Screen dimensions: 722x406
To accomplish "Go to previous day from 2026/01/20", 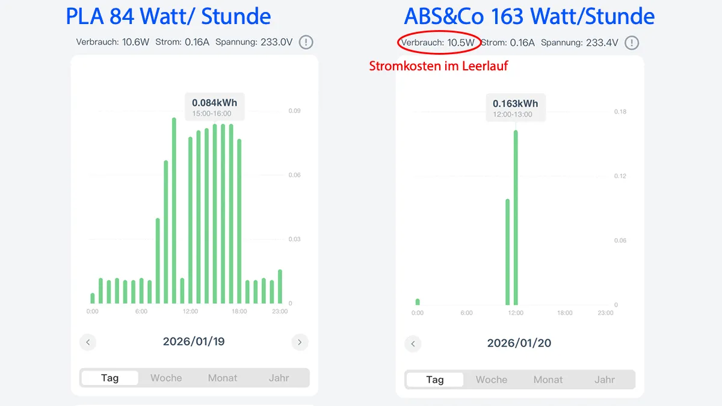I will [413, 344].
